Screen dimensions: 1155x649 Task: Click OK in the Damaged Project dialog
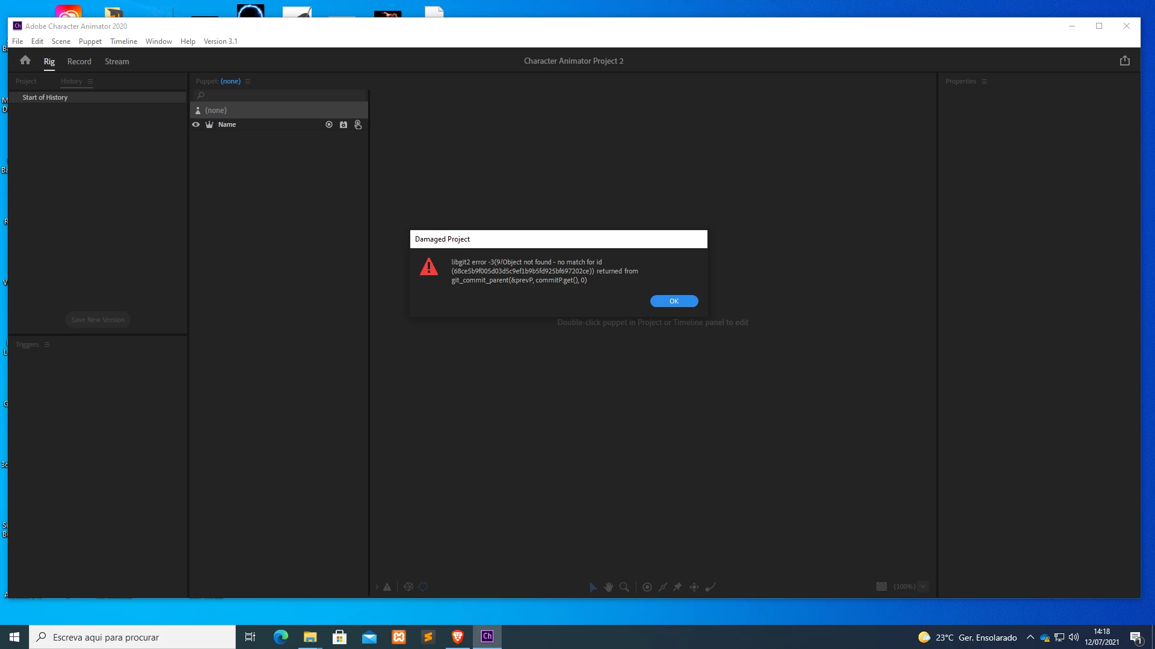pos(674,301)
